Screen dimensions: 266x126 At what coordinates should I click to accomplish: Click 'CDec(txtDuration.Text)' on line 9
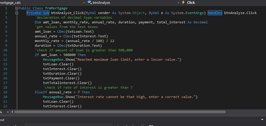80,45
